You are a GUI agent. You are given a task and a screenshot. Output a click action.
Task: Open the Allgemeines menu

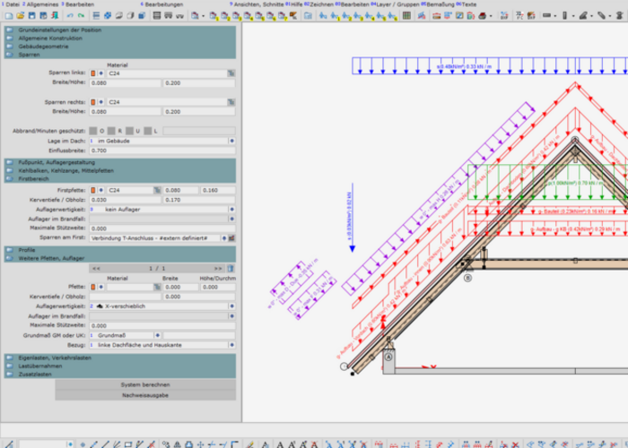[40, 4]
